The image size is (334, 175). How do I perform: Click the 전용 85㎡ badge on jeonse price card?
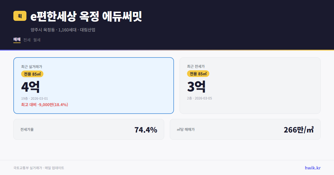pos(198,74)
